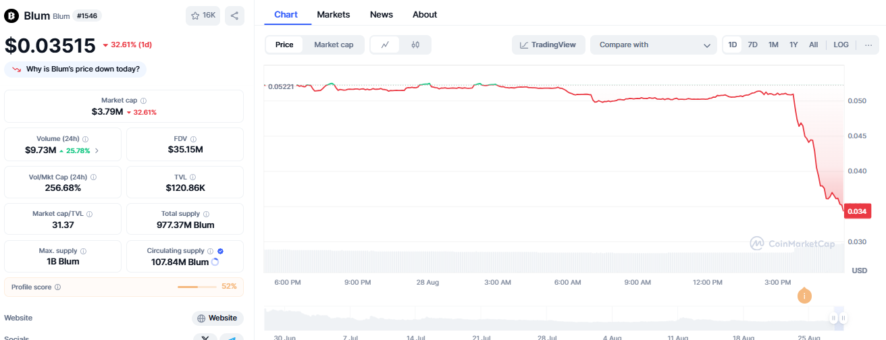Click the verified badge beside Circulating supply
This screenshot has height=340, width=886.
coord(220,251)
